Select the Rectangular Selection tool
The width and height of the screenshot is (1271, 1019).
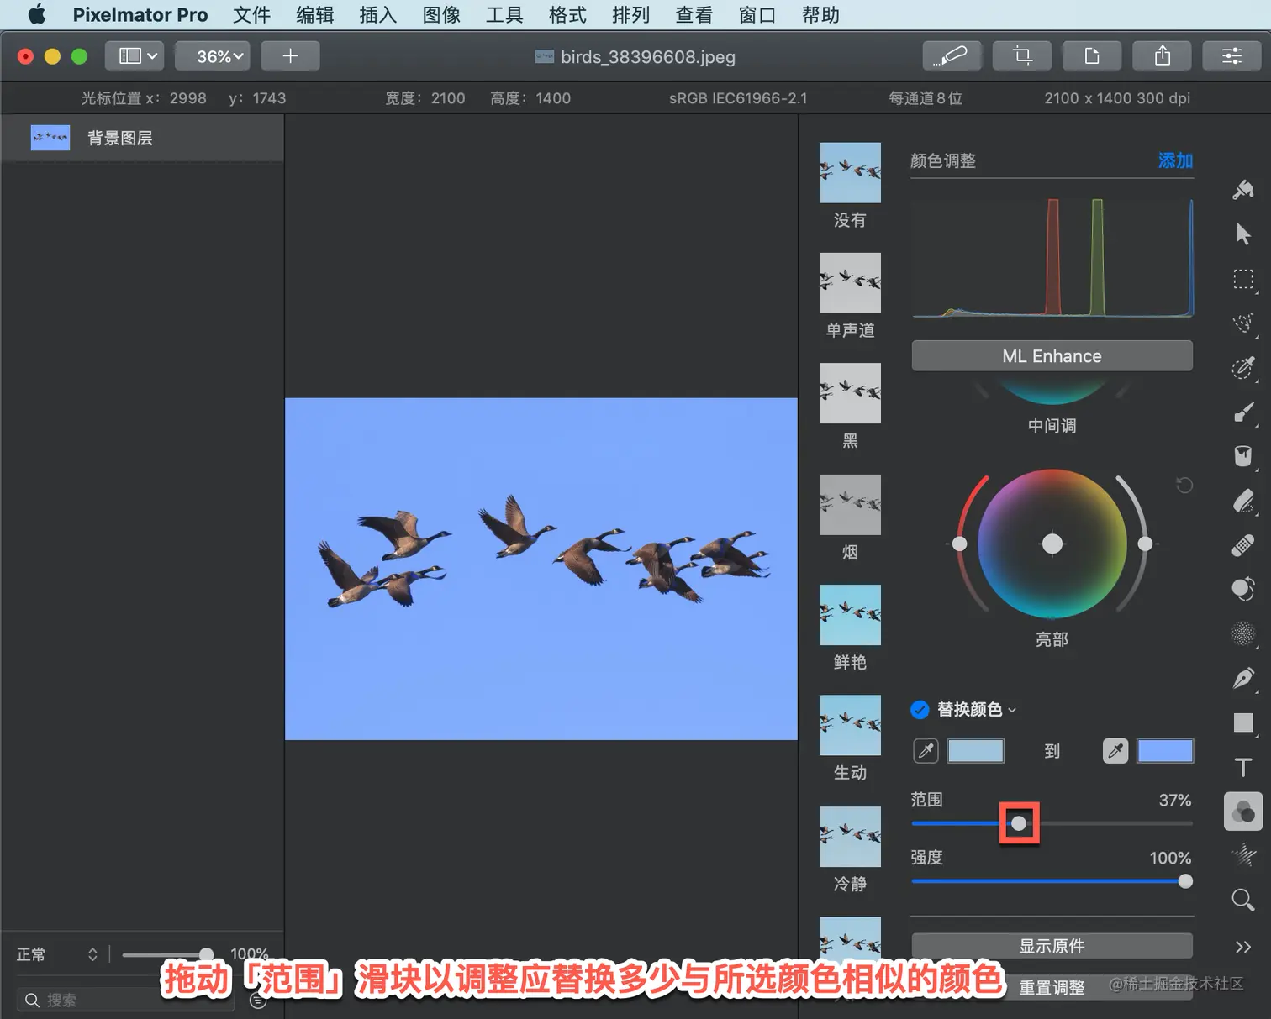[x=1243, y=279]
